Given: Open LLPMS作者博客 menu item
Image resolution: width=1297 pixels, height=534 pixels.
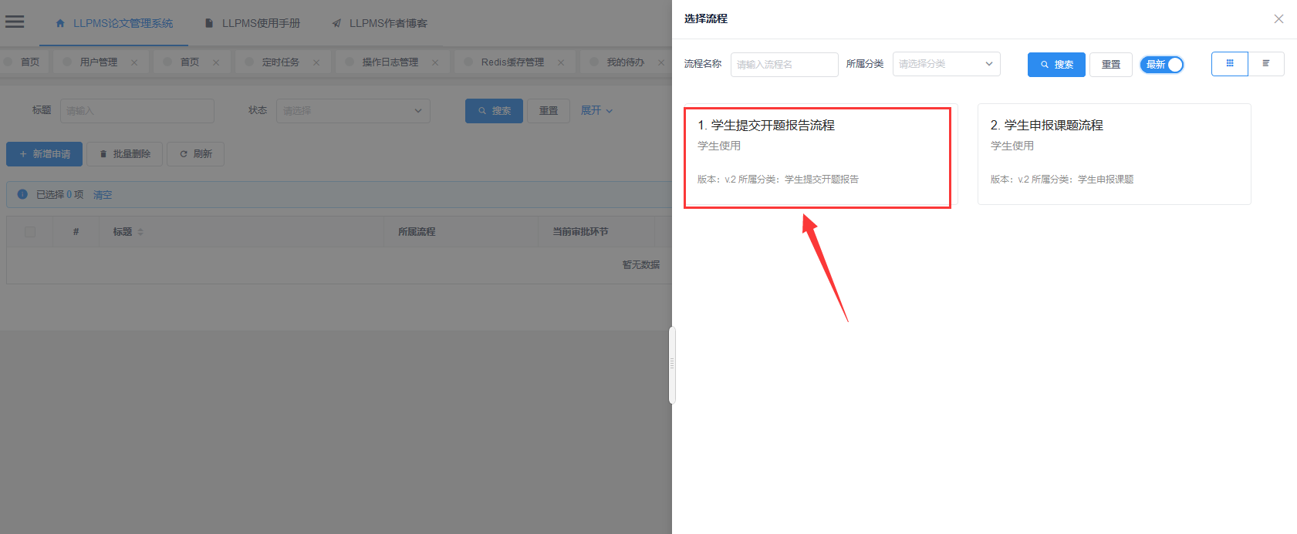Looking at the screenshot, I should click(380, 23).
